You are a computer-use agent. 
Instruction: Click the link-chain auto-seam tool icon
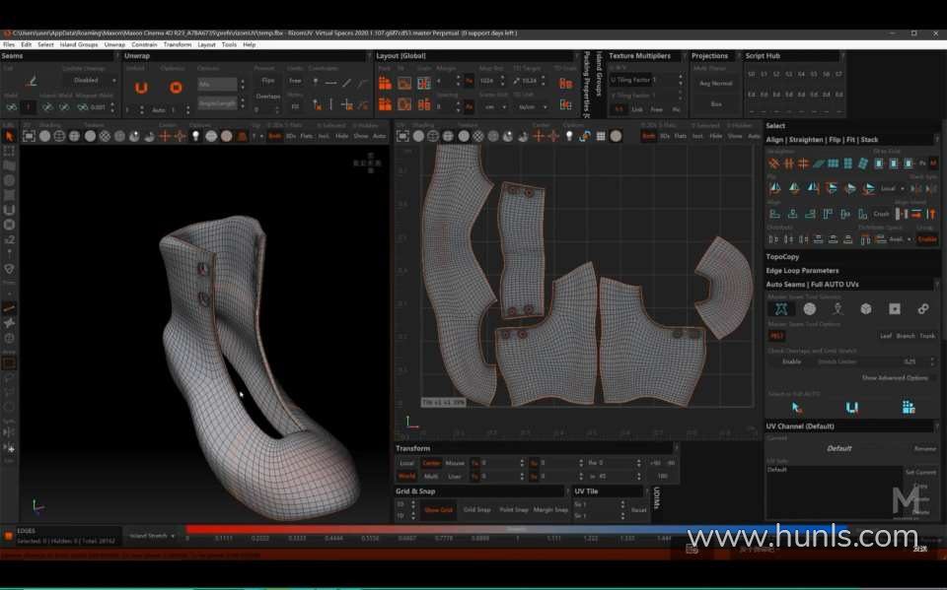[922, 308]
